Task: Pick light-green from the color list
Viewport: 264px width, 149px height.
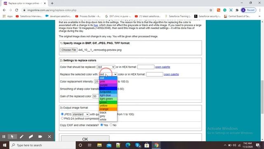Action: [x=108, y=99]
